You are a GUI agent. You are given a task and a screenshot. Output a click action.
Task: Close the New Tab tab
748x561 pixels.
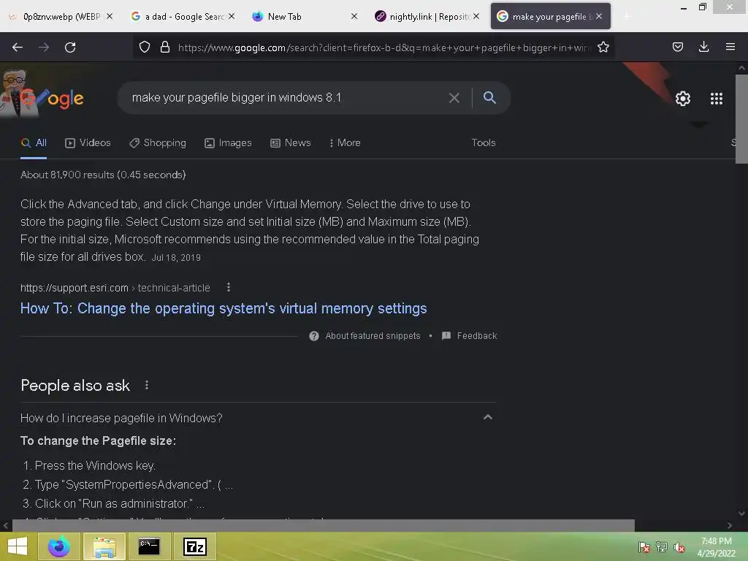[x=354, y=16]
